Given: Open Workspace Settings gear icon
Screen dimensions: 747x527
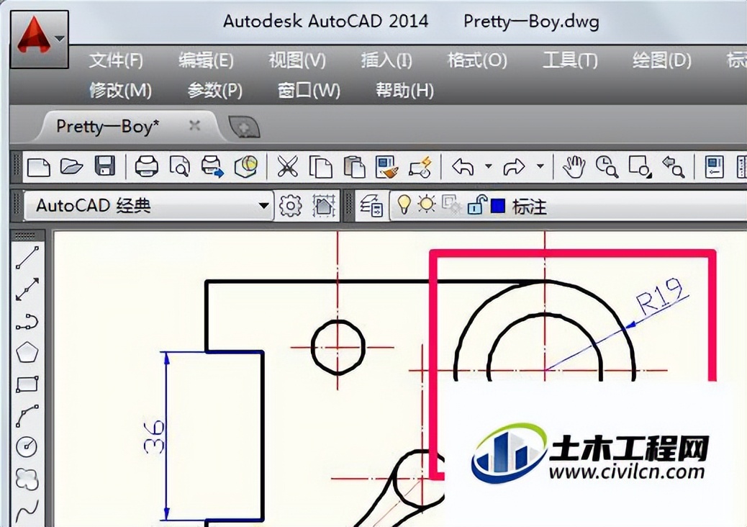Looking at the screenshot, I should (291, 206).
